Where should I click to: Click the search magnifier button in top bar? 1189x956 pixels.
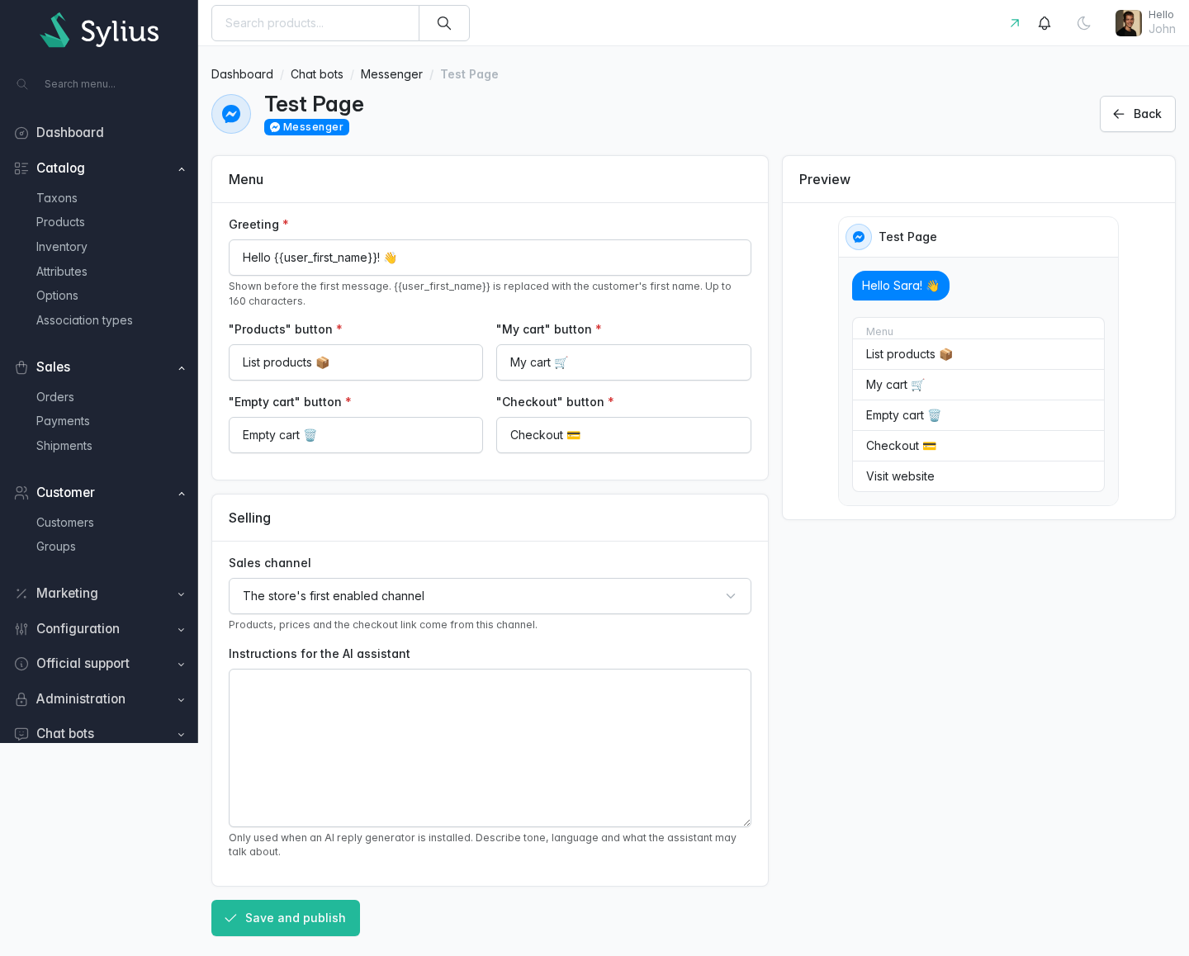(x=444, y=23)
